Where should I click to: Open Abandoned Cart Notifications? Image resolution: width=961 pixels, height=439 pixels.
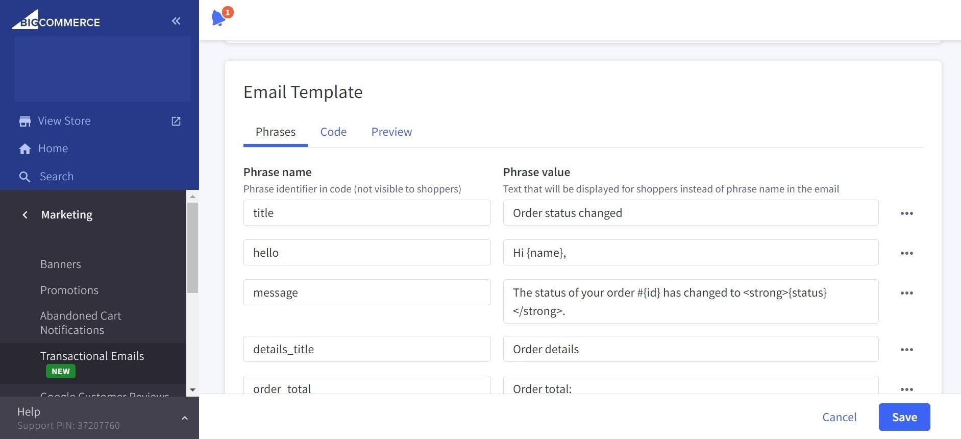81,323
